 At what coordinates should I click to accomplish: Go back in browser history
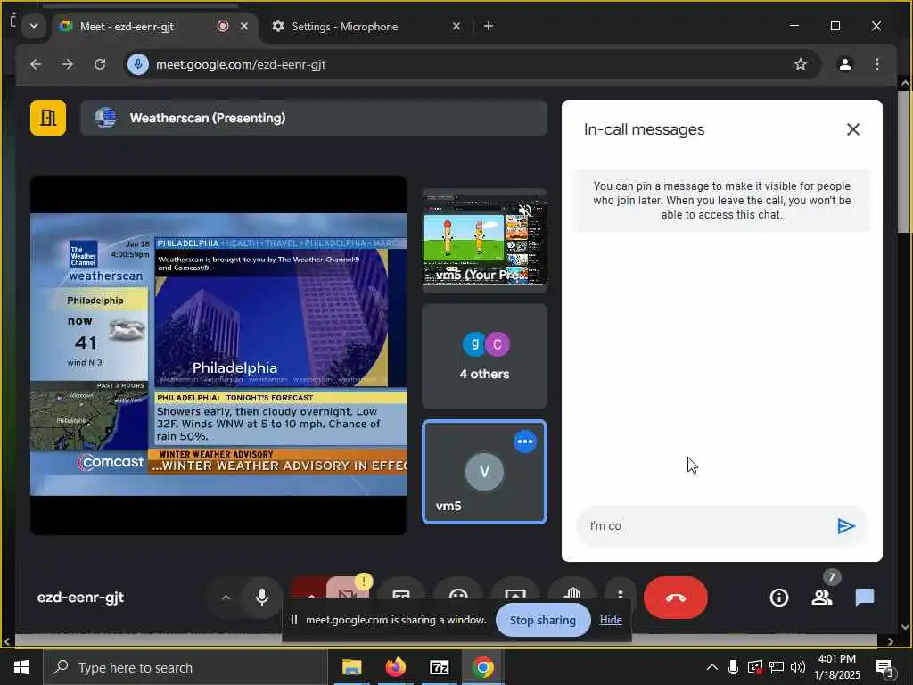pyautogui.click(x=36, y=64)
